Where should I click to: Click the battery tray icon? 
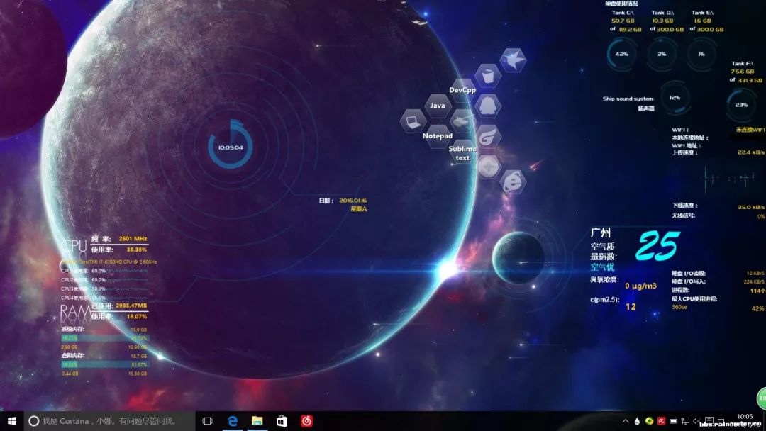673,421
